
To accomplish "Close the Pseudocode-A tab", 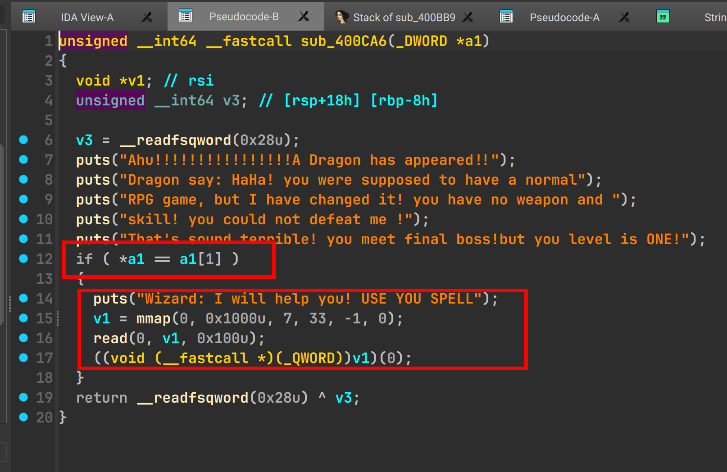I will pyautogui.click(x=624, y=17).
